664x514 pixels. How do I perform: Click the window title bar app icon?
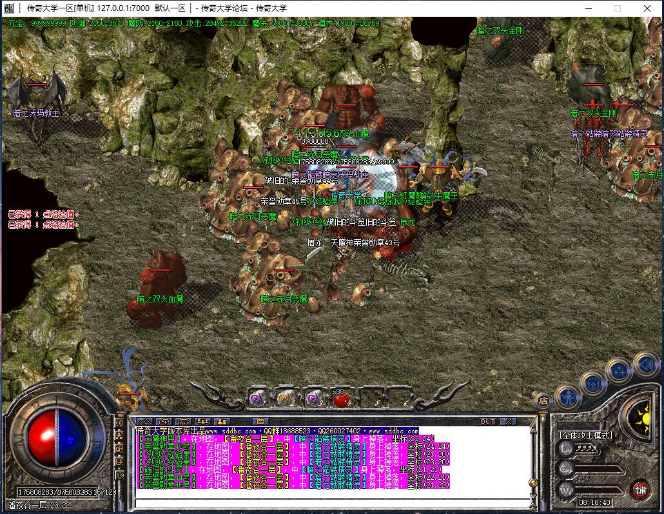click(x=9, y=8)
